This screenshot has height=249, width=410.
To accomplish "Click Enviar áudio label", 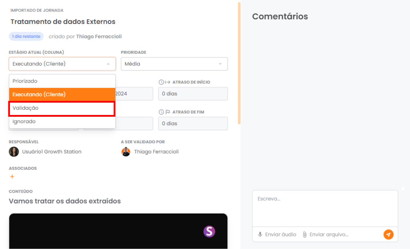I will click(x=281, y=235).
